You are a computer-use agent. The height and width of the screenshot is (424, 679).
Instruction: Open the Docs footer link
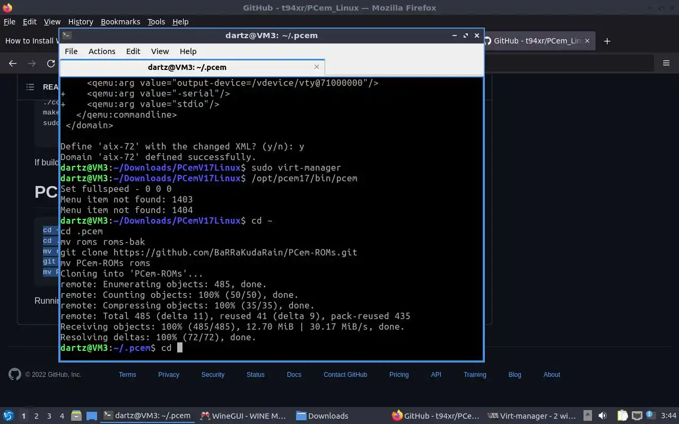tap(294, 375)
